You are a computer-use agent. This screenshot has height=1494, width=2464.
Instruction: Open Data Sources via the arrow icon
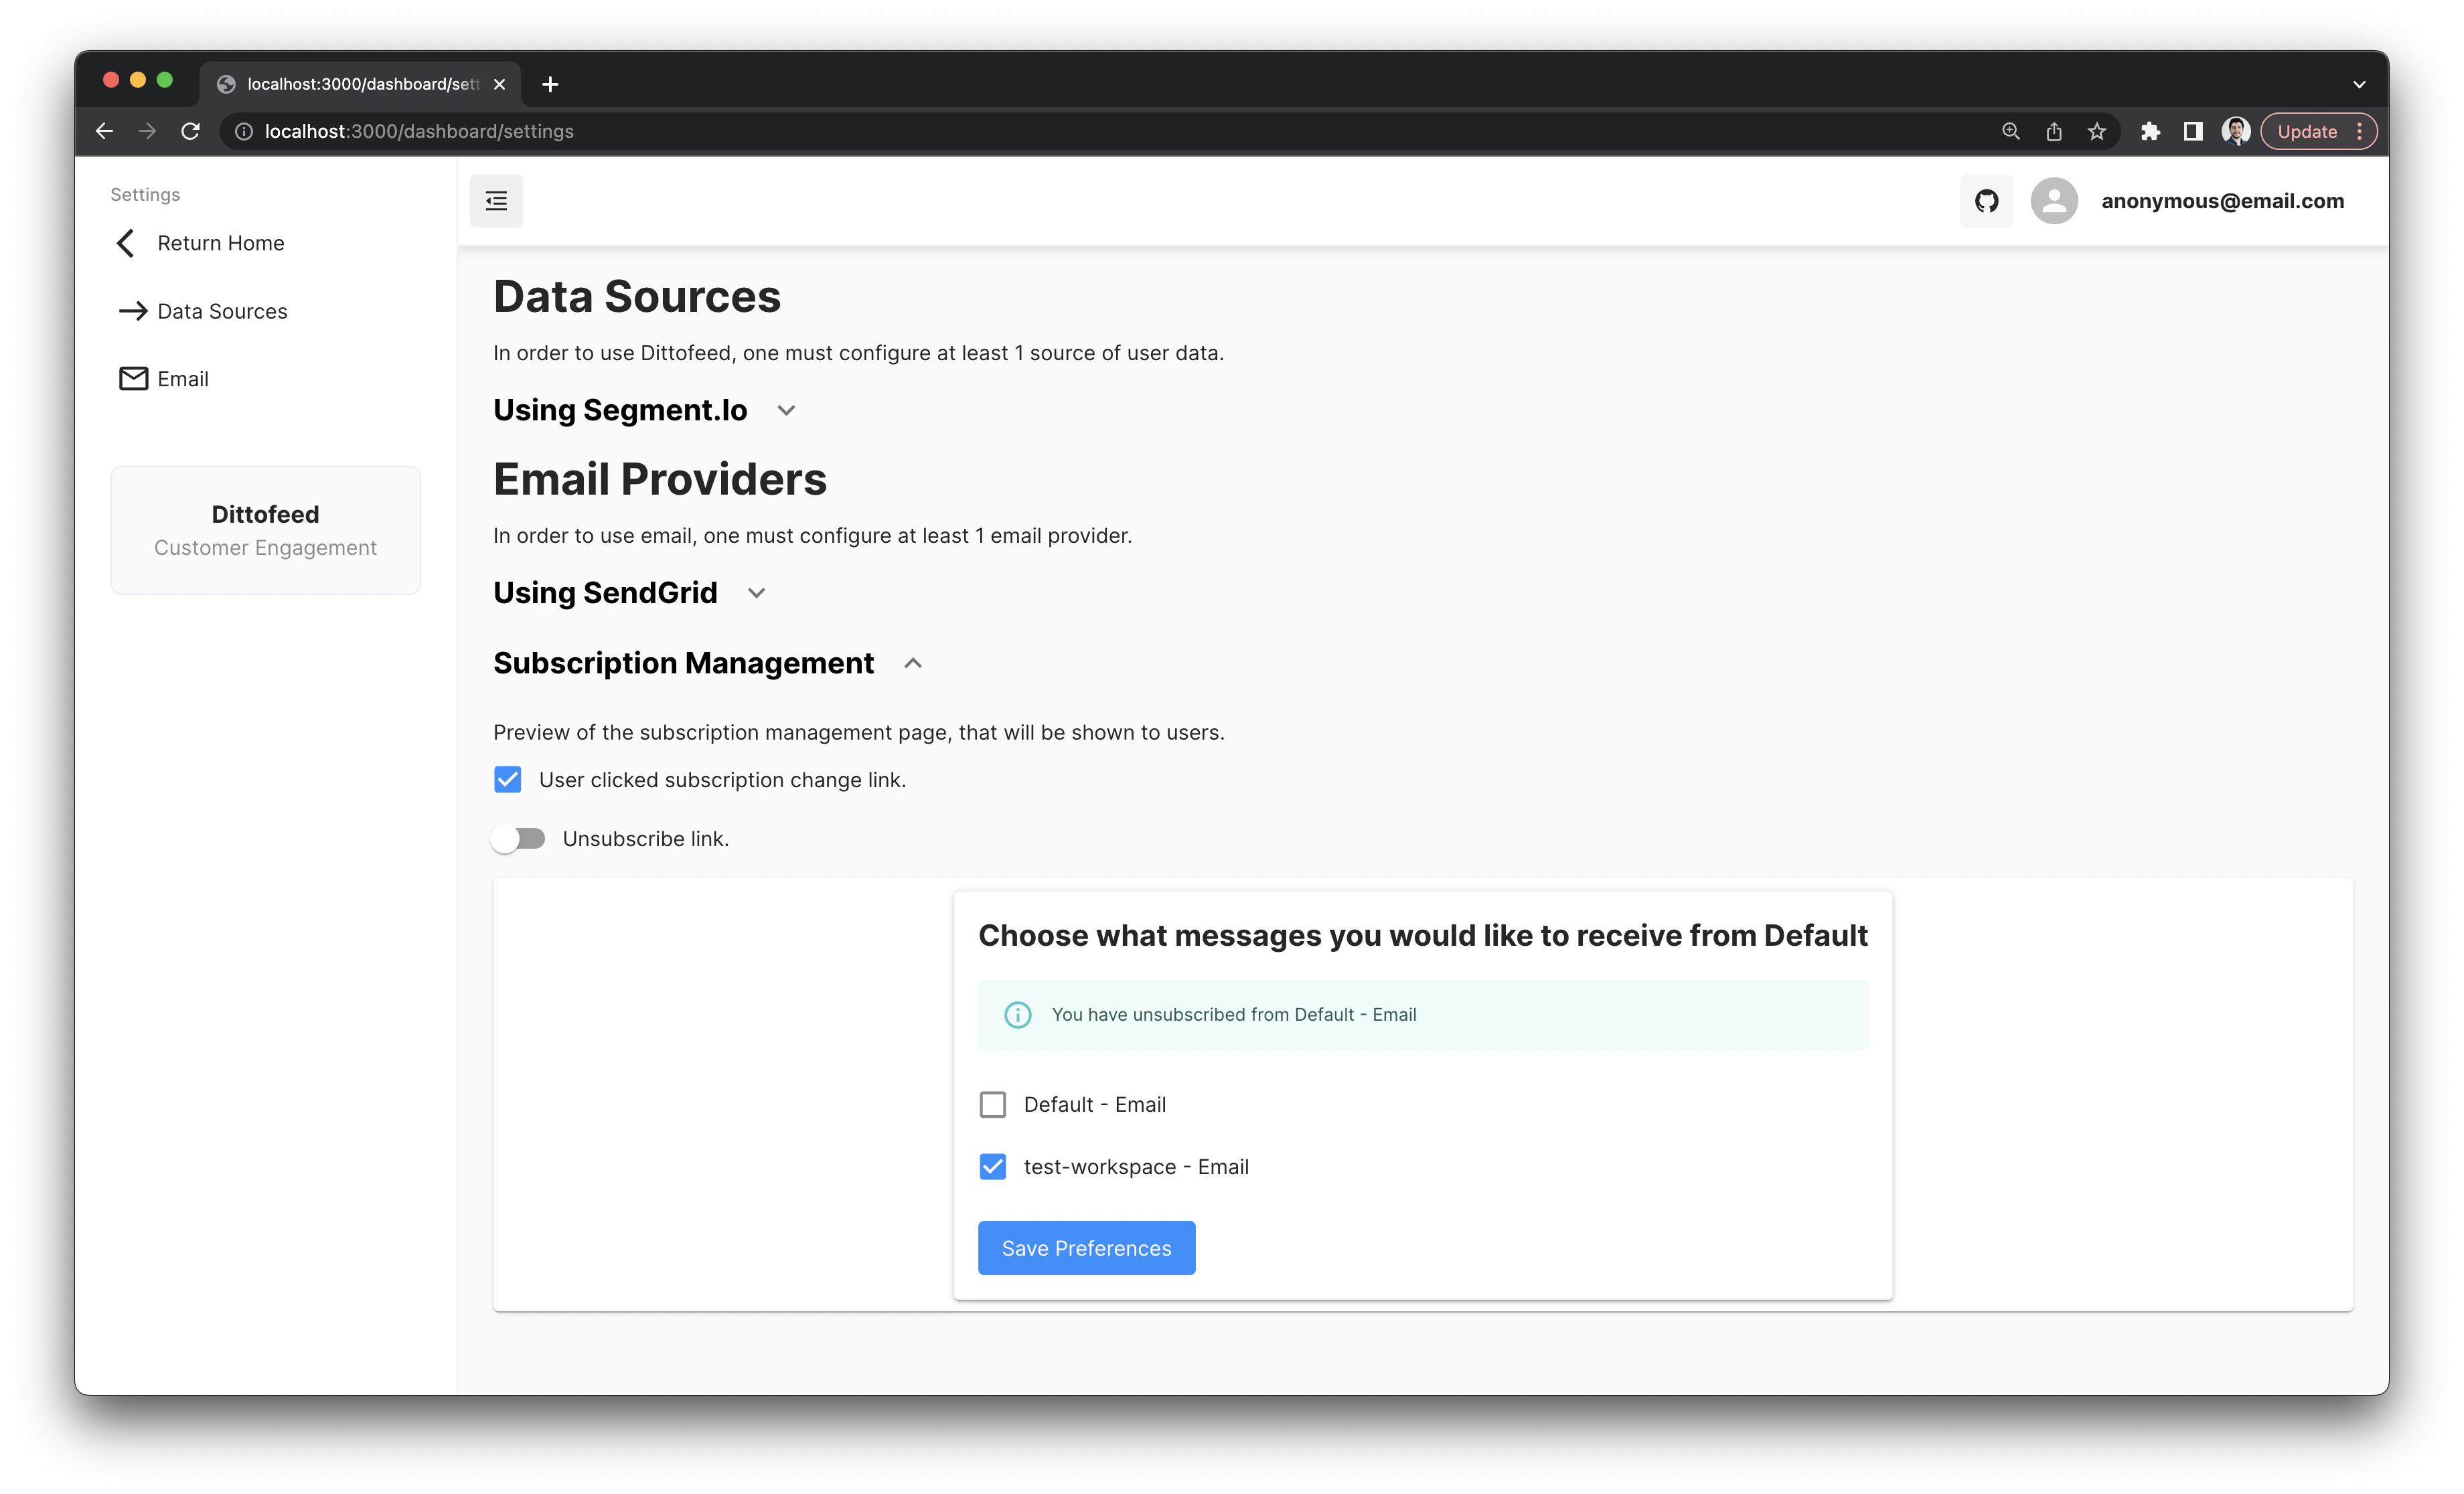point(133,311)
